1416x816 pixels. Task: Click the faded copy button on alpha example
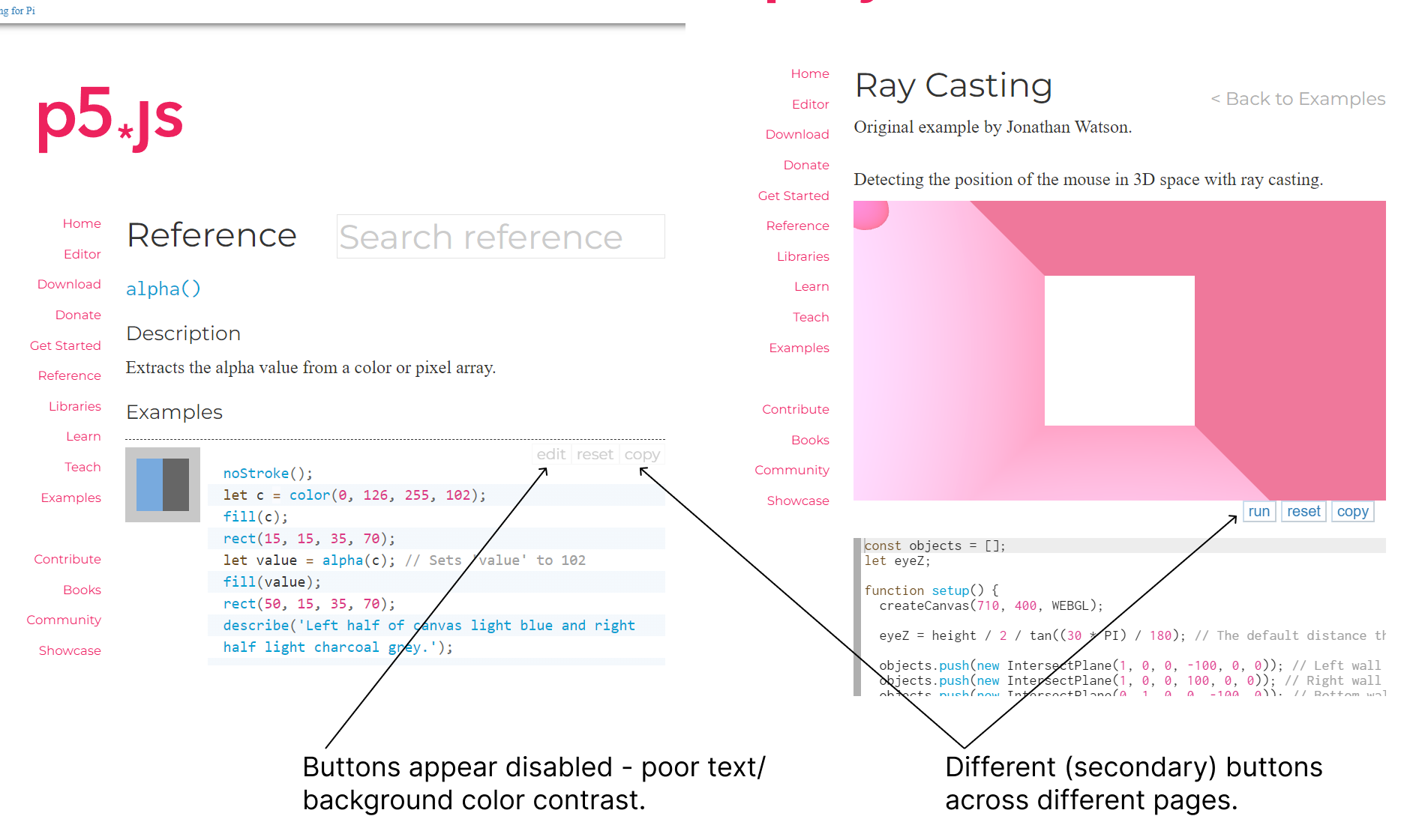coord(642,454)
